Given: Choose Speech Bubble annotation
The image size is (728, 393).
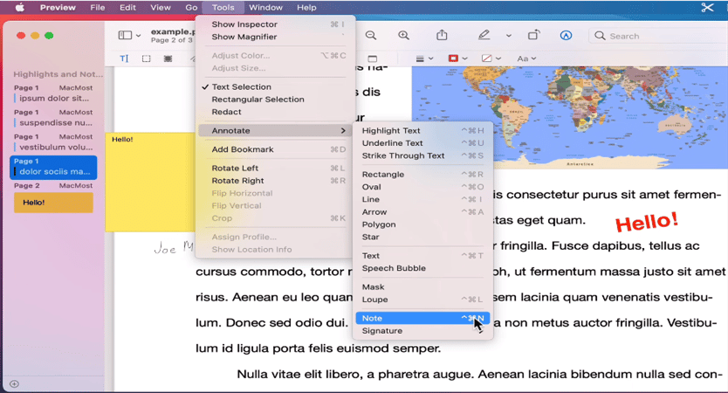Looking at the screenshot, I should click(422, 268).
